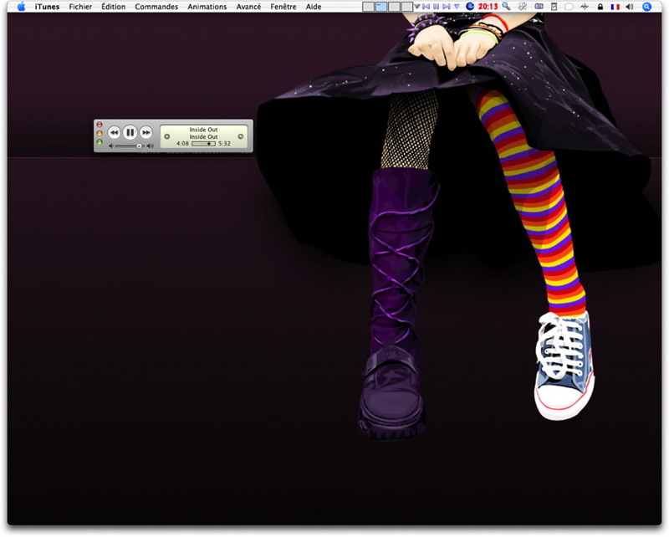Click the small play-circle icon in display

[166, 136]
